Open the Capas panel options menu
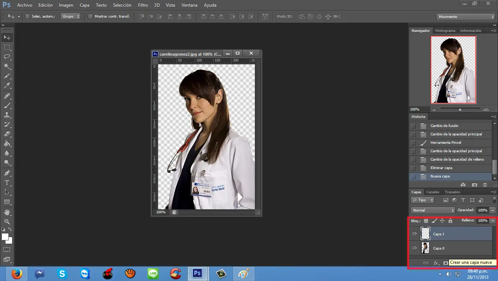Image resolution: width=498 pixels, height=281 pixels. point(493,192)
